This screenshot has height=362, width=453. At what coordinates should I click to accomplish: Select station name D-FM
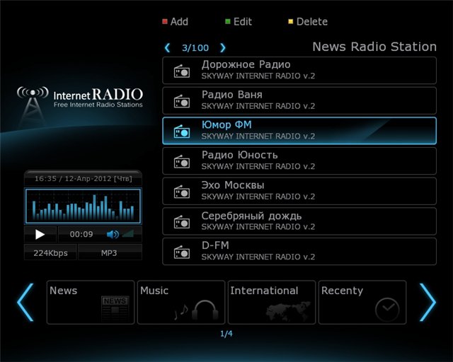click(215, 245)
